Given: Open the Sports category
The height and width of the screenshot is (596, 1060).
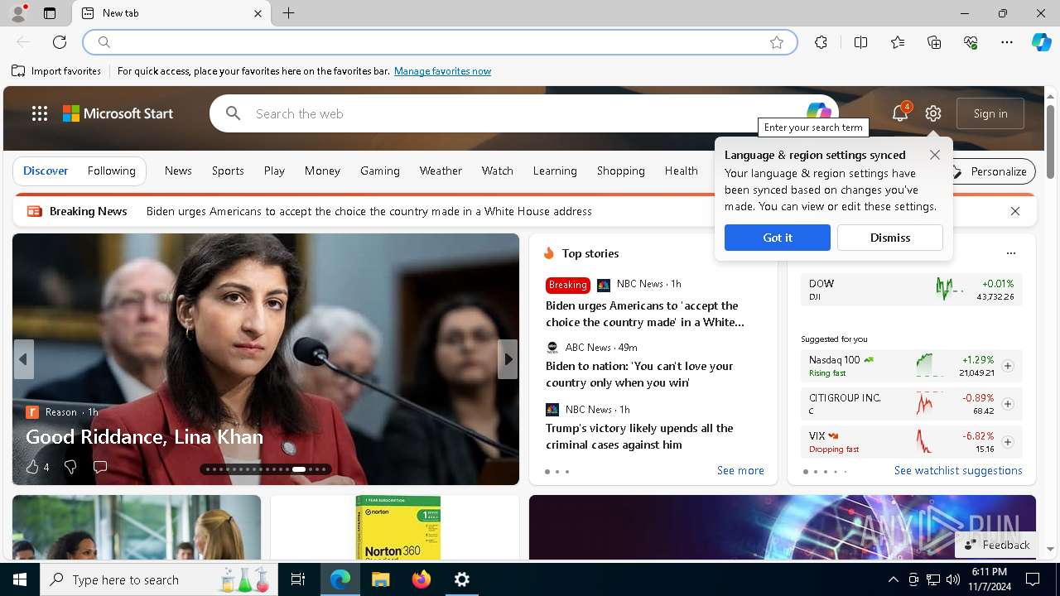Looking at the screenshot, I should [228, 171].
